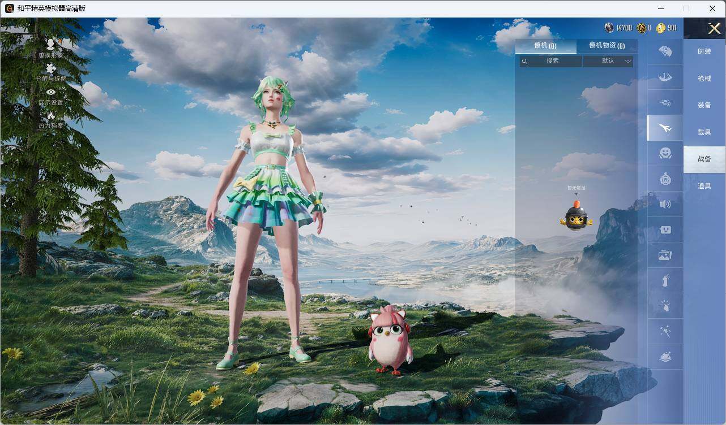The width and height of the screenshot is (726, 425).
Task: Click the 更换形象 change avatar icon
Action: coord(51,45)
